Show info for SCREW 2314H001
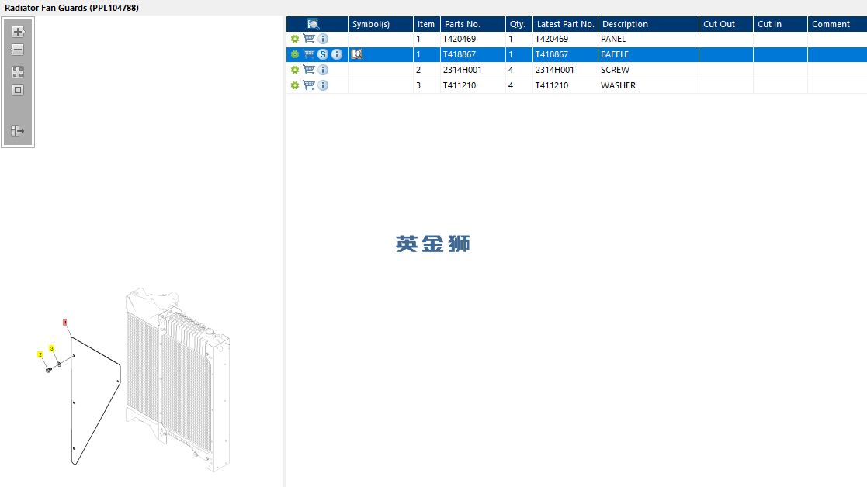 (323, 70)
